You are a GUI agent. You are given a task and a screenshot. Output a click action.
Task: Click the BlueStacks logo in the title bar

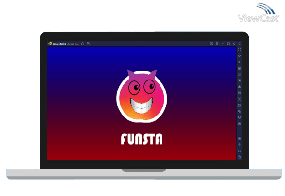(50, 44)
